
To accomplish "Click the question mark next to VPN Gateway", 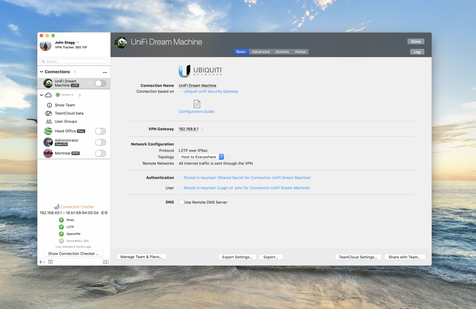I will click(x=202, y=129).
